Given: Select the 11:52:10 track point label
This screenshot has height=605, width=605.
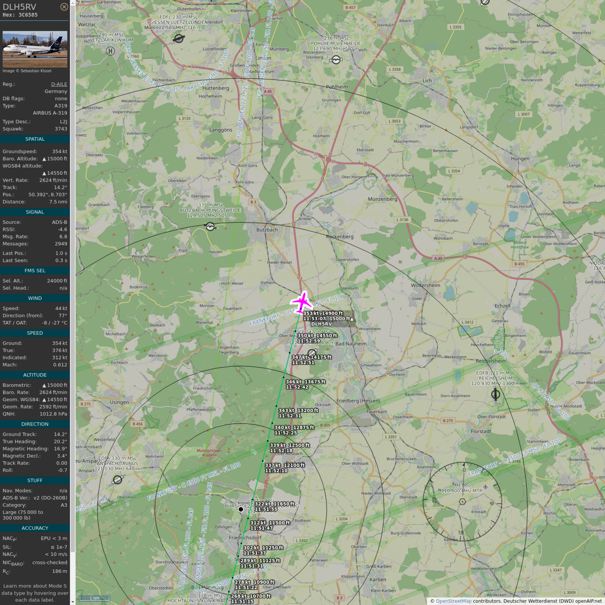Looking at the screenshot, I should click(x=276, y=471).
